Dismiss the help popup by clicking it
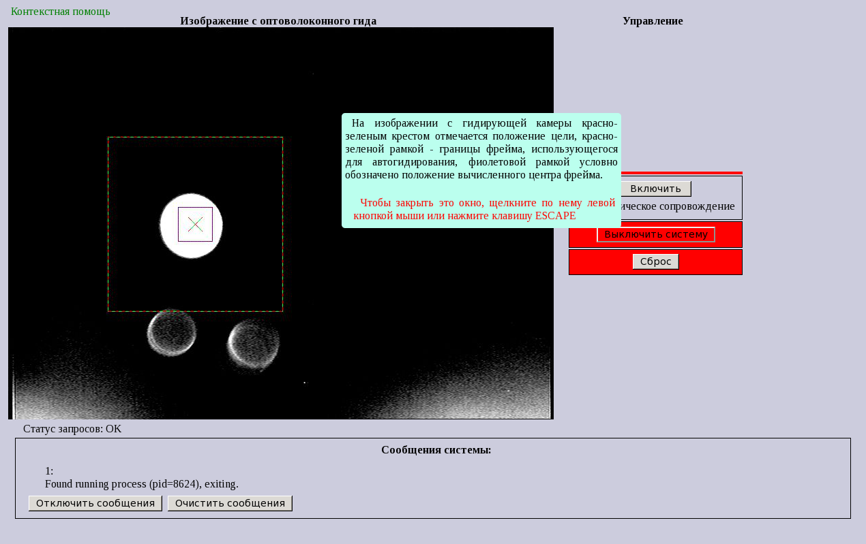866x544 pixels. click(481, 170)
